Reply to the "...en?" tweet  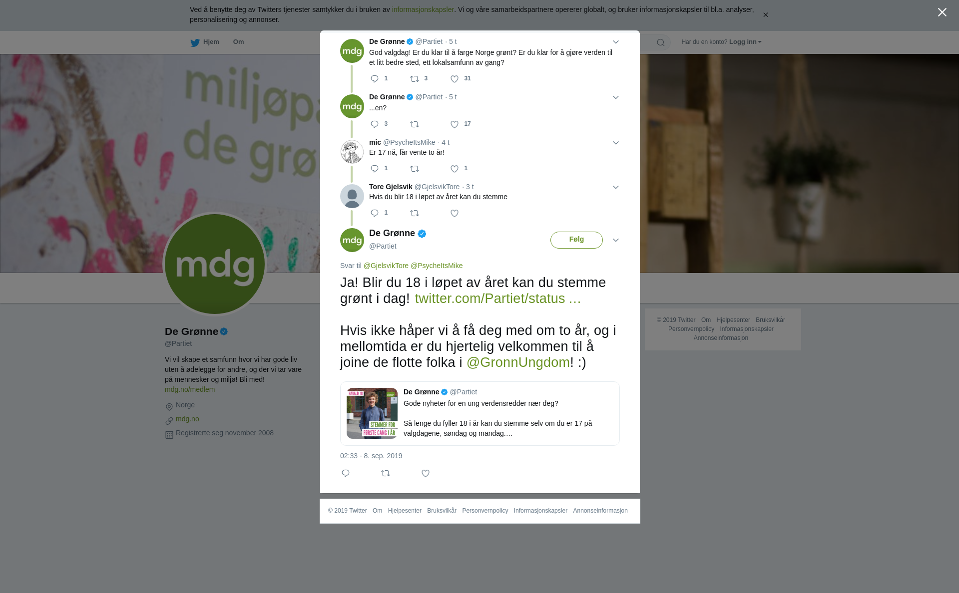pos(375,124)
